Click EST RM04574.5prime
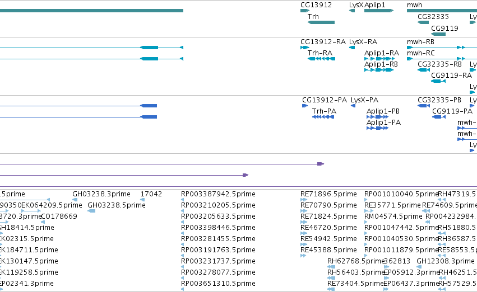Image resolution: width=477 pixels, height=292 pixels. click(393, 216)
